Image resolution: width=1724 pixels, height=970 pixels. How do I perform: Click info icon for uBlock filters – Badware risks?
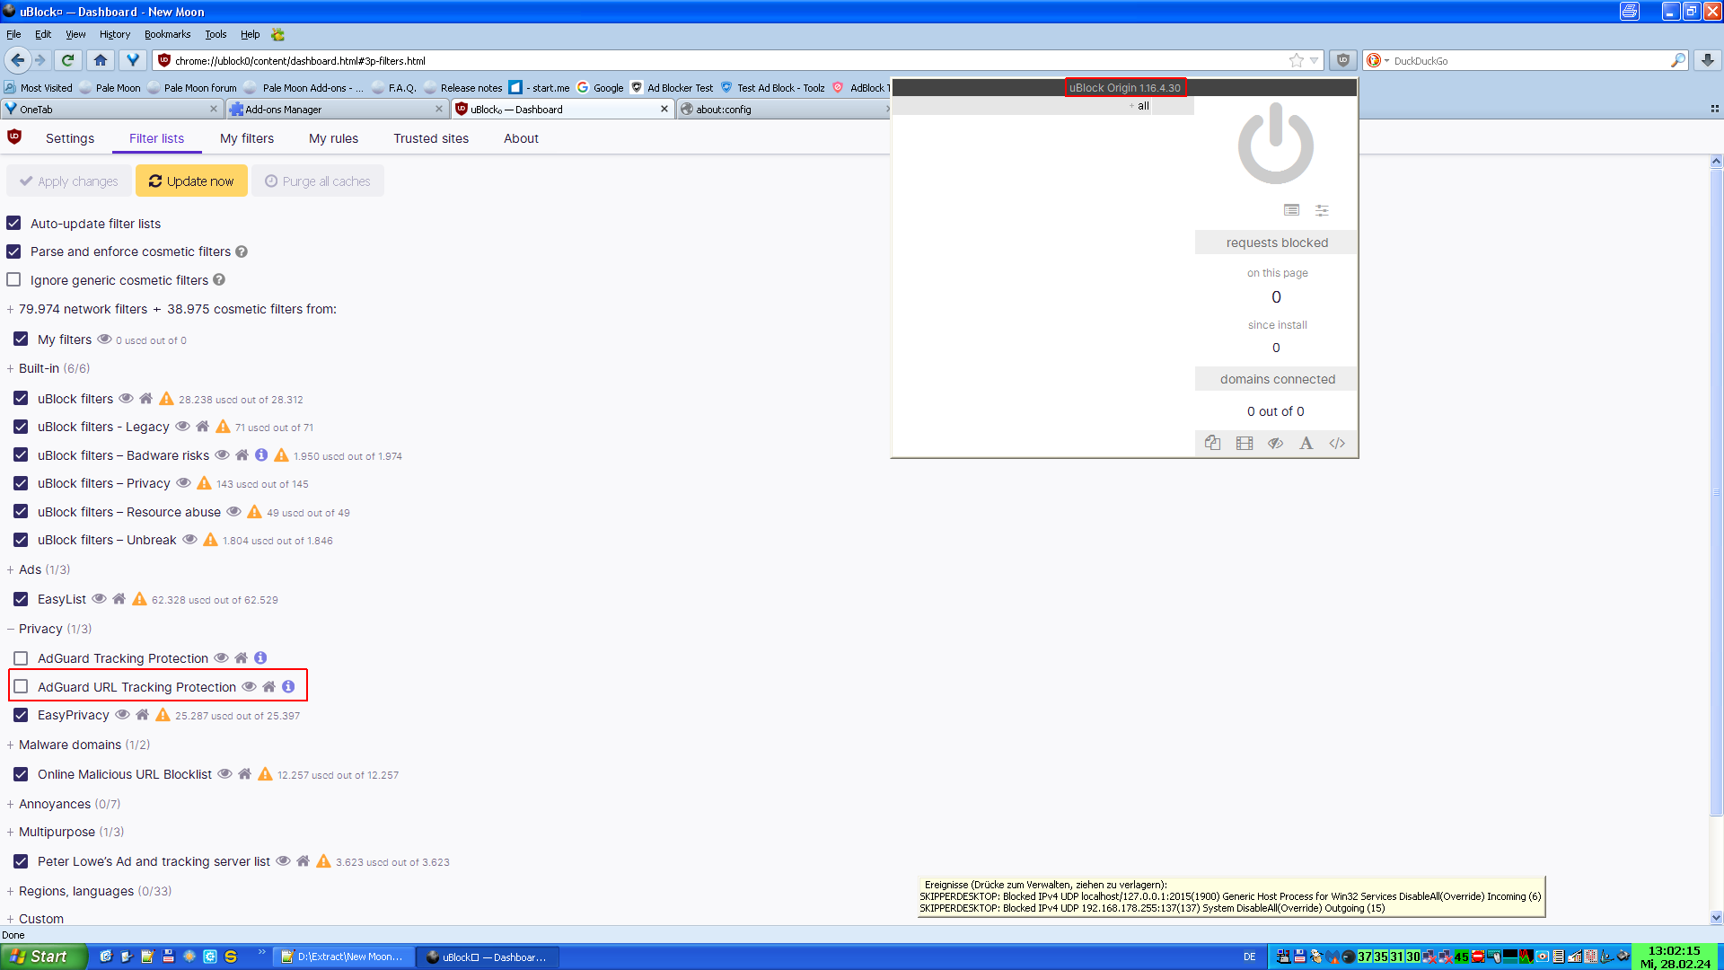click(261, 455)
